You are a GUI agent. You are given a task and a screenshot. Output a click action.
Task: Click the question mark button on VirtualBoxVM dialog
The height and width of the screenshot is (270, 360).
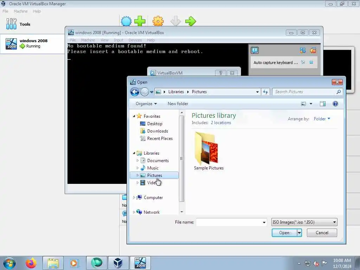pos(221,73)
